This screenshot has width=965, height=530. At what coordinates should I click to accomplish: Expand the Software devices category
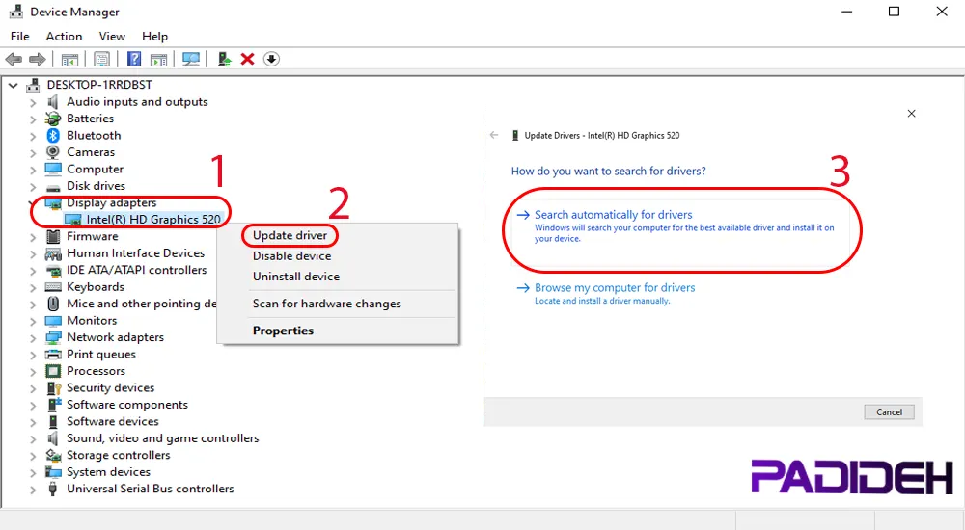33,422
